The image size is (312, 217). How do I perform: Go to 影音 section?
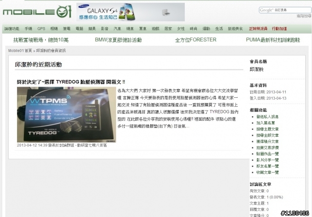point(104,29)
